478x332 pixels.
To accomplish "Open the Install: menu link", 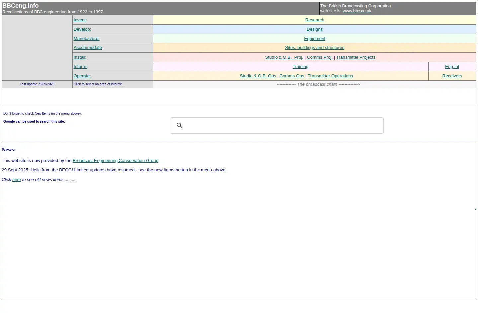I will point(80,57).
